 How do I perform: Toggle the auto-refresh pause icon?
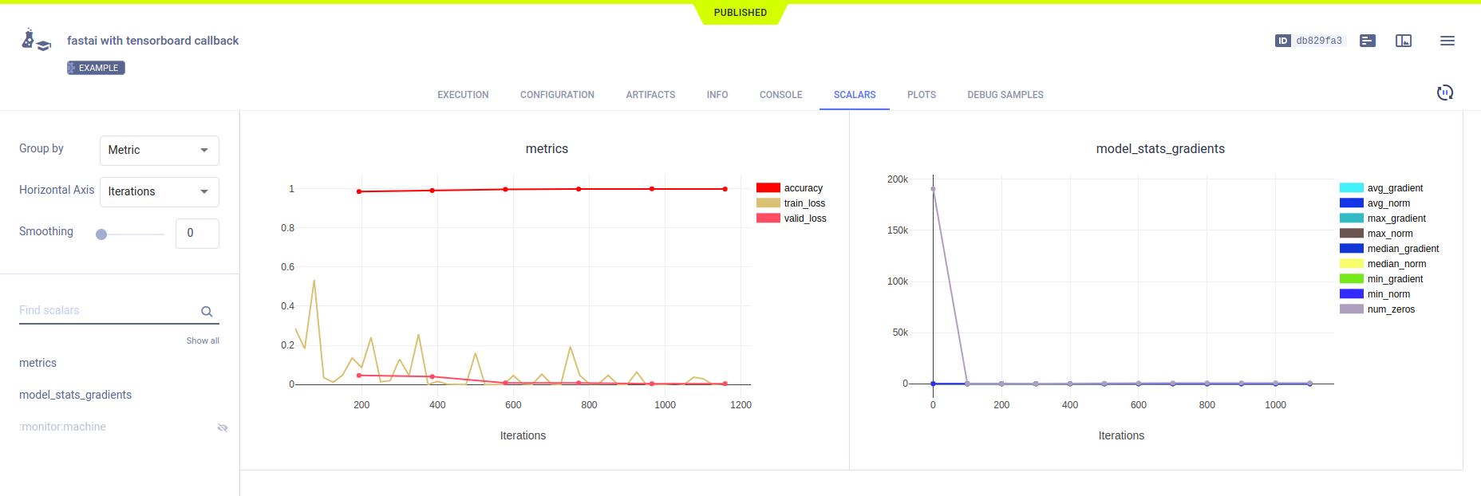point(1444,93)
